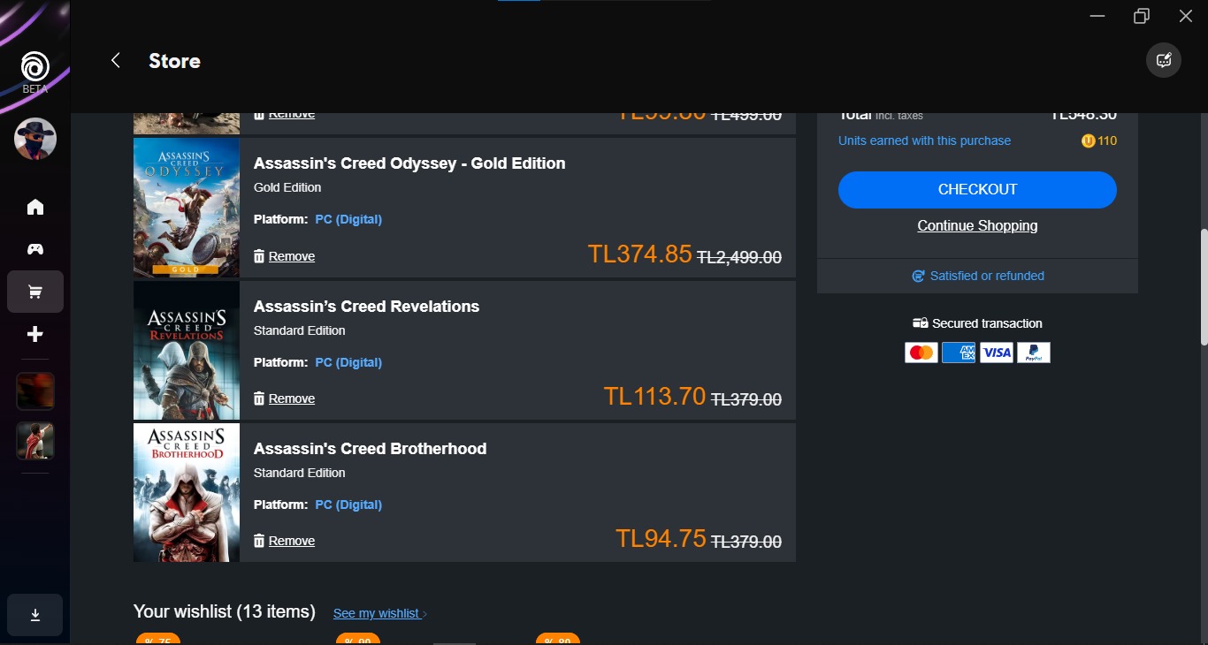Open the Games library controller icon
The width and height of the screenshot is (1208, 645).
click(35, 249)
